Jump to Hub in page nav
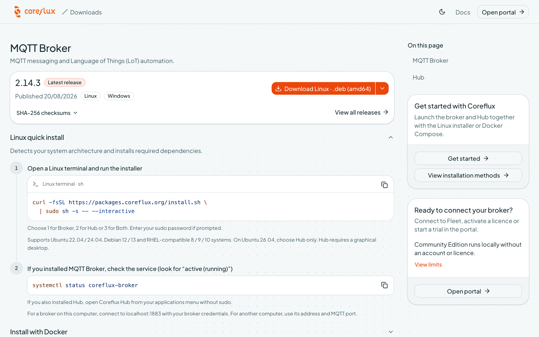 418,78
